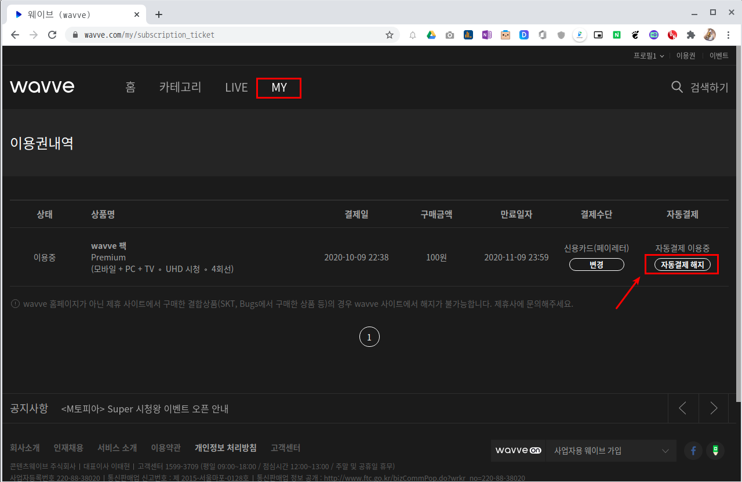Screen dimensions: 742x482
Task: Click the green Naver N extension
Action: pyautogui.click(x=617, y=35)
